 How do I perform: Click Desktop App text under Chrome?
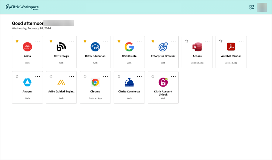click(95, 98)
